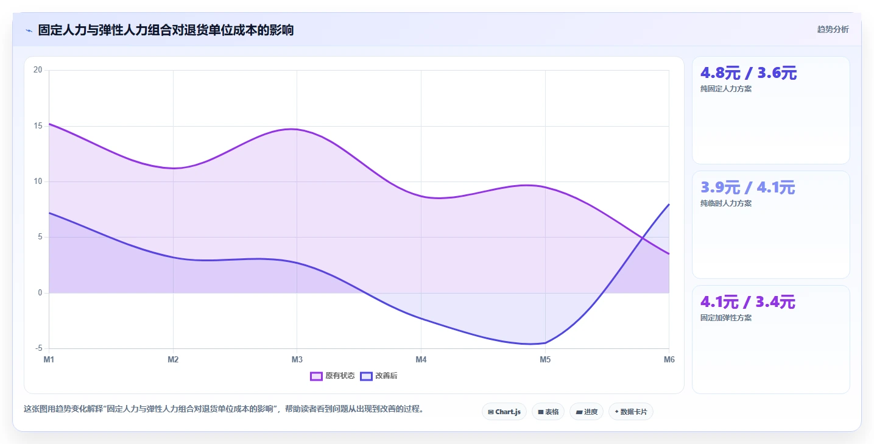The height and width of the screenshot is (444, 874).
Task: Click the value 4.1元 / 3.4元
Action: click(x=748, y=302)
